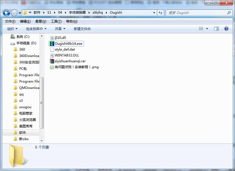235x171 pixels.
Task: Select the ziyizhuanhuanqi.rar archive
Action: point(68,61)
